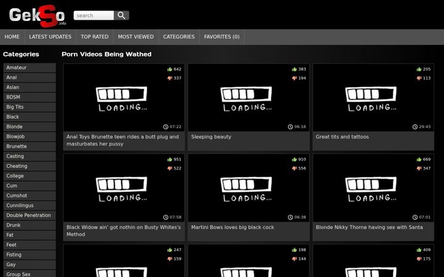Click thumbs-up icon showing 951
Viewport: 444px width, 277px height.
[170, 159]
